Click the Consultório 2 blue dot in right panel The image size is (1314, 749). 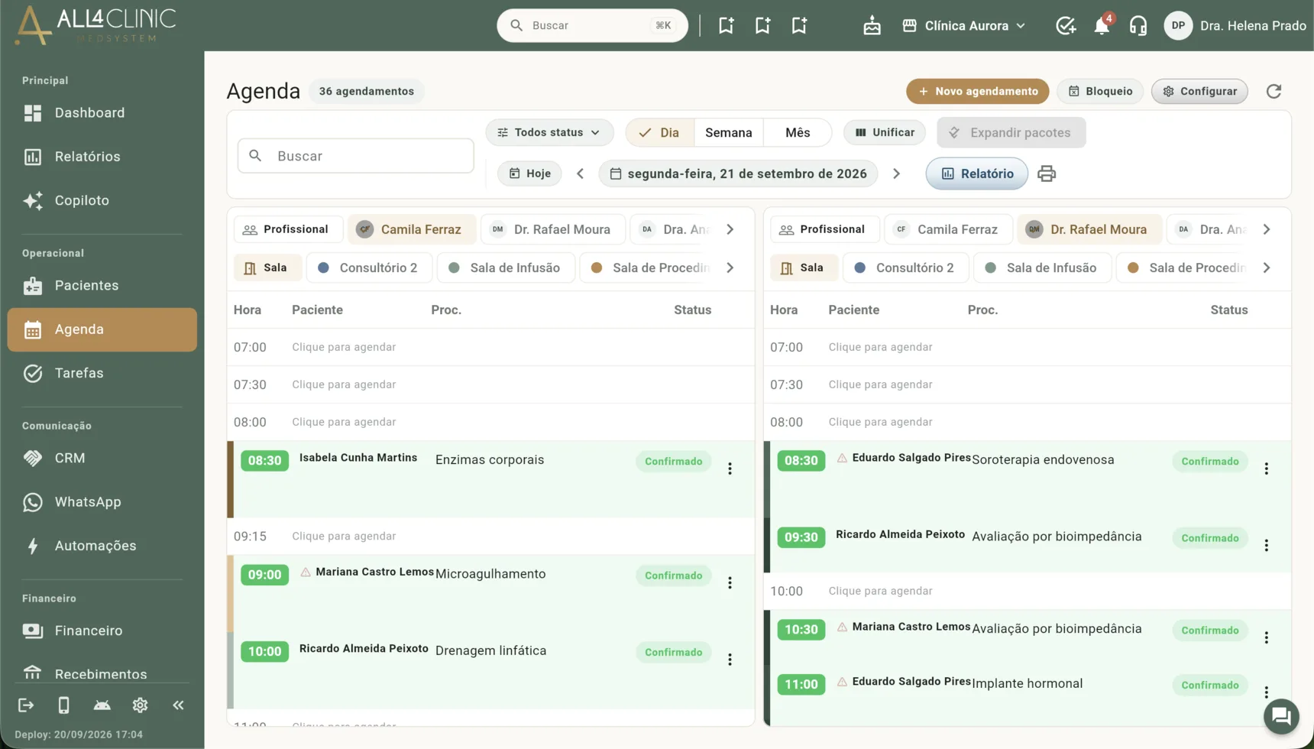[859, 267]
